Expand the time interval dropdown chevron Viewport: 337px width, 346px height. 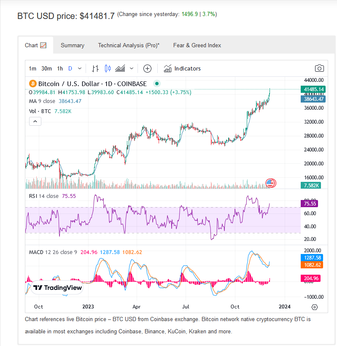(x=80, y=69)
